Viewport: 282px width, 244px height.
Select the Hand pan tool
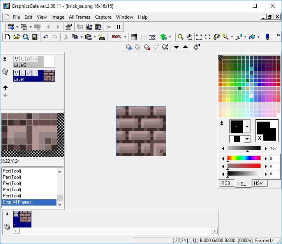click(x=189, y=37)
